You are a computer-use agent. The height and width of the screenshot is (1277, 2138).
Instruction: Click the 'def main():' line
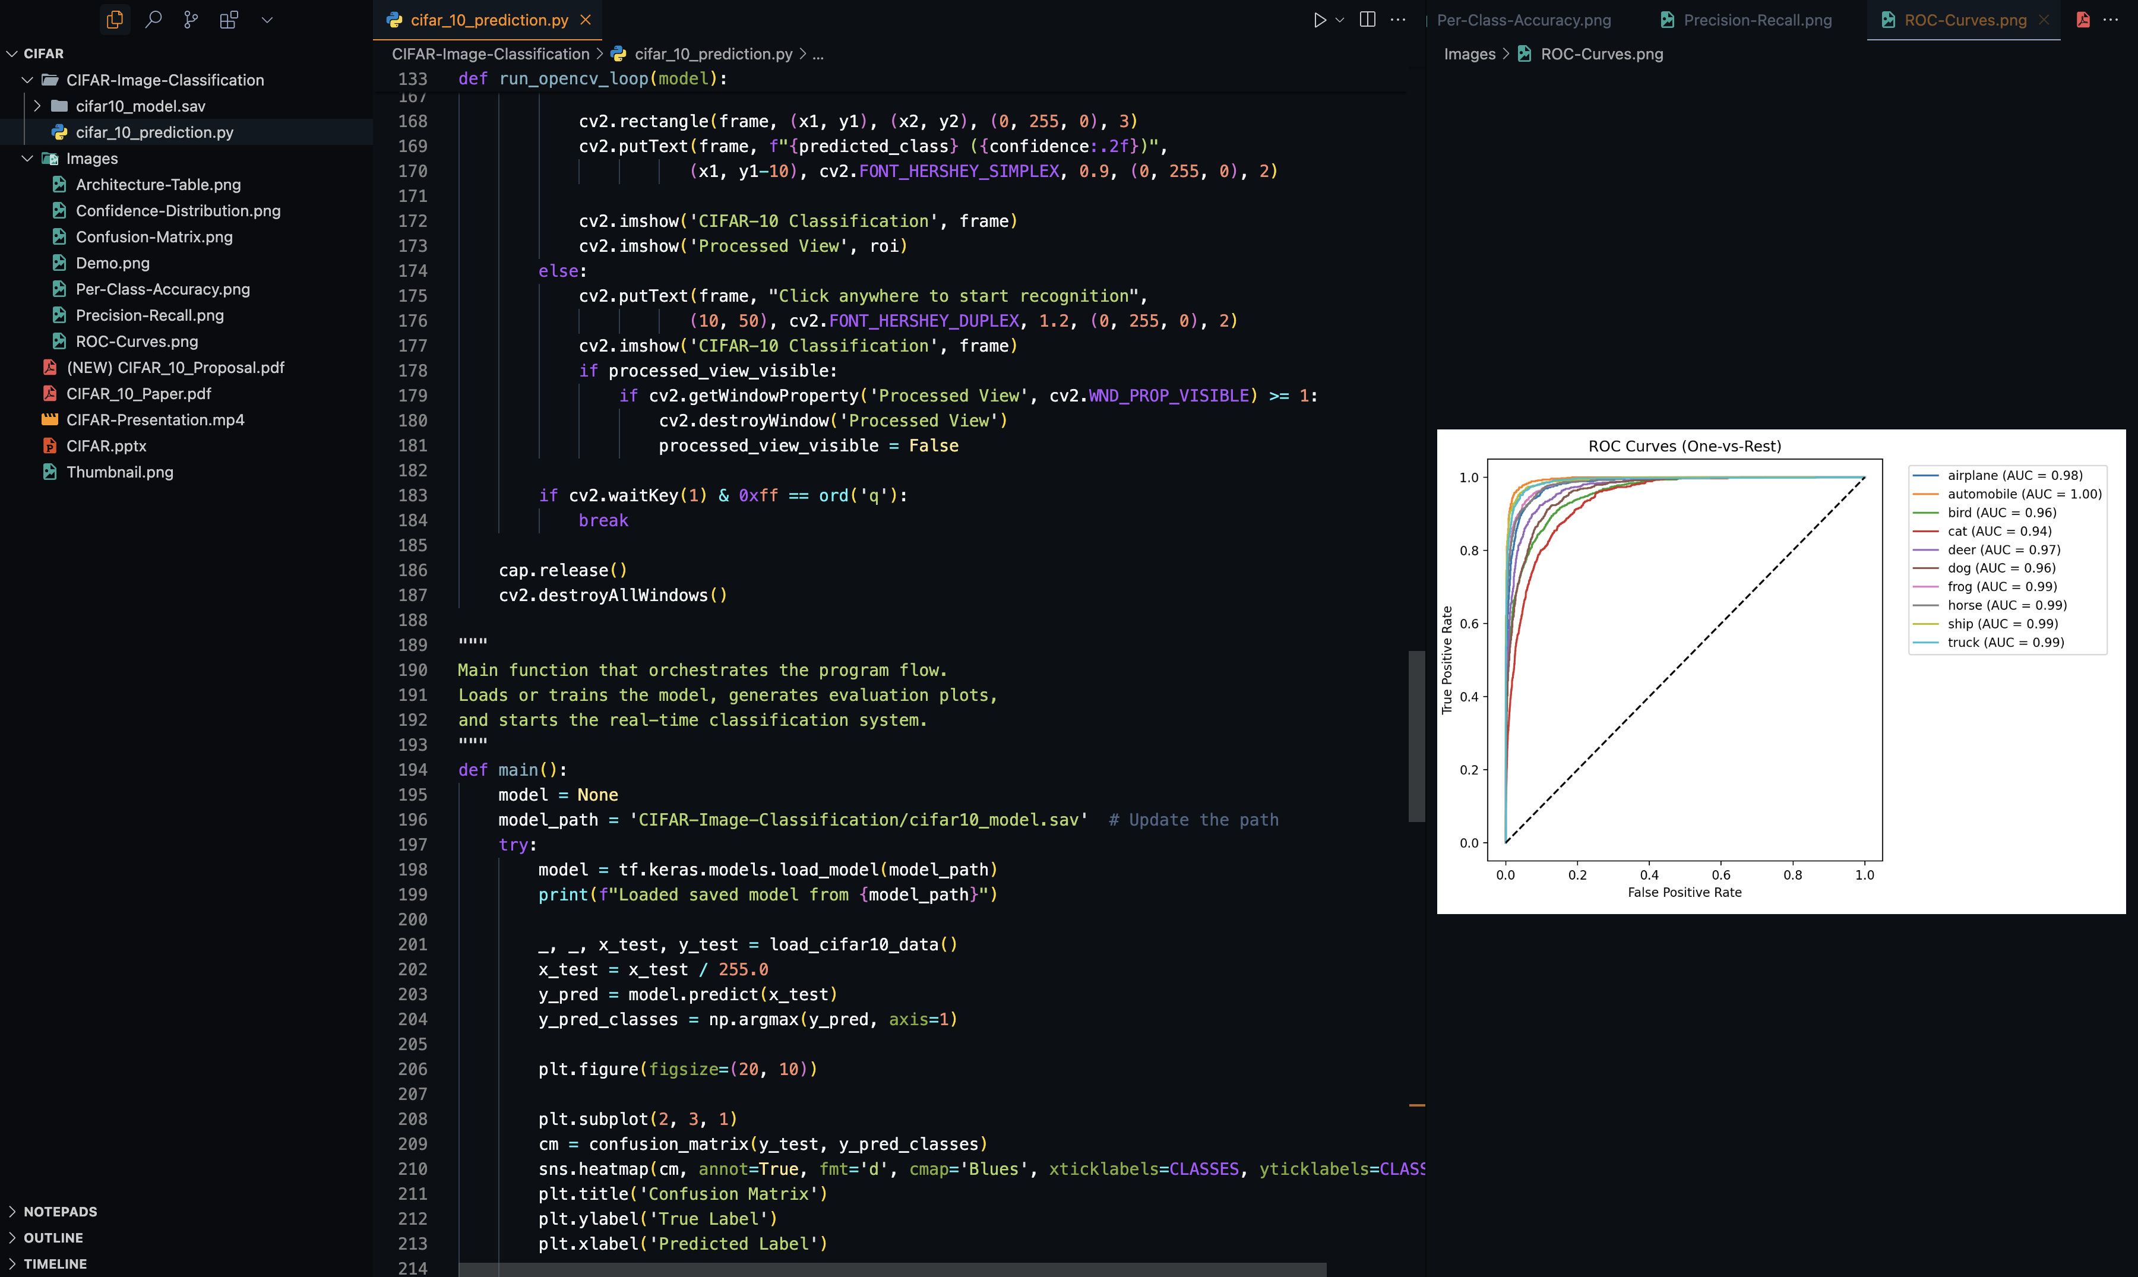click(x=512, y=769)
